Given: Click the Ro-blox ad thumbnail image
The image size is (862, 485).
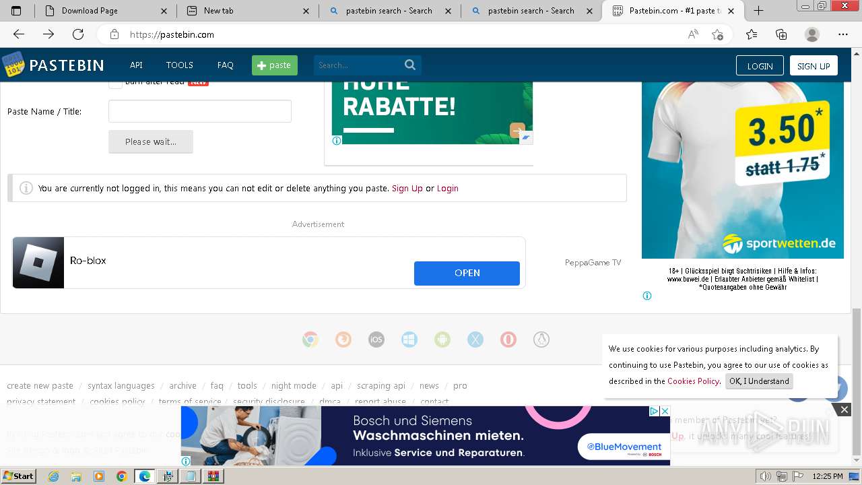Looking at the screenshot, I should coord(38,263).
